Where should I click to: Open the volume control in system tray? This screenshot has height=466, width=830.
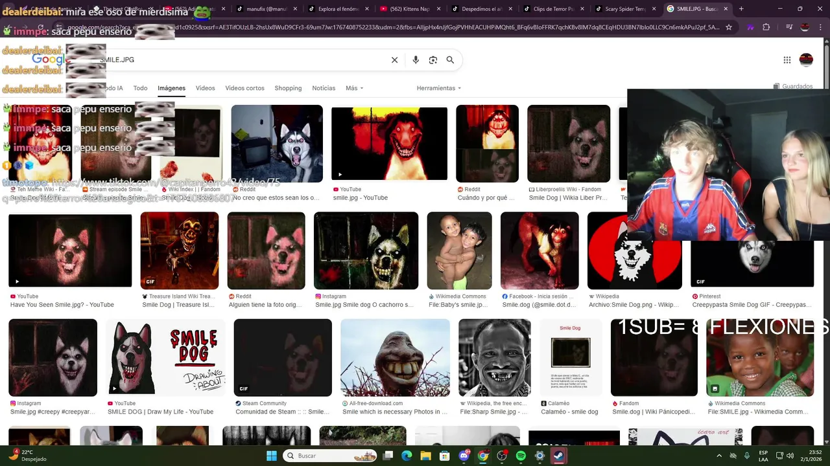tap(790, 456)
